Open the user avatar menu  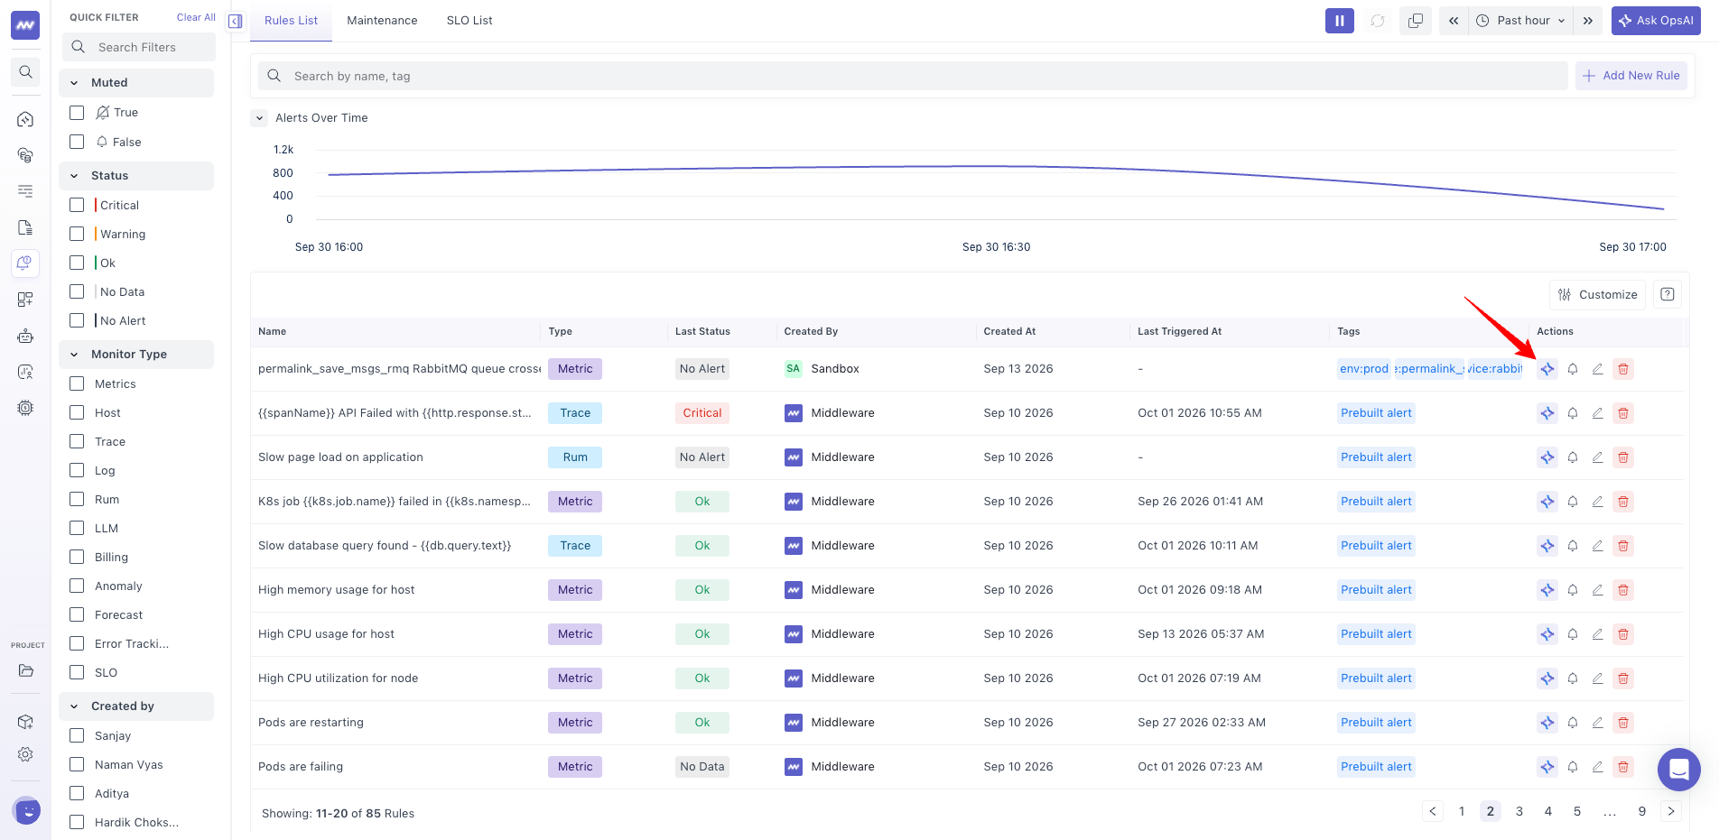coord(27,810)
